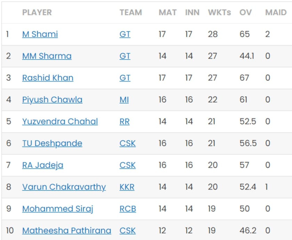This screenshot has width=292, height=240.
Task: Open M Shami's player profile
Action: coord(40,34)
